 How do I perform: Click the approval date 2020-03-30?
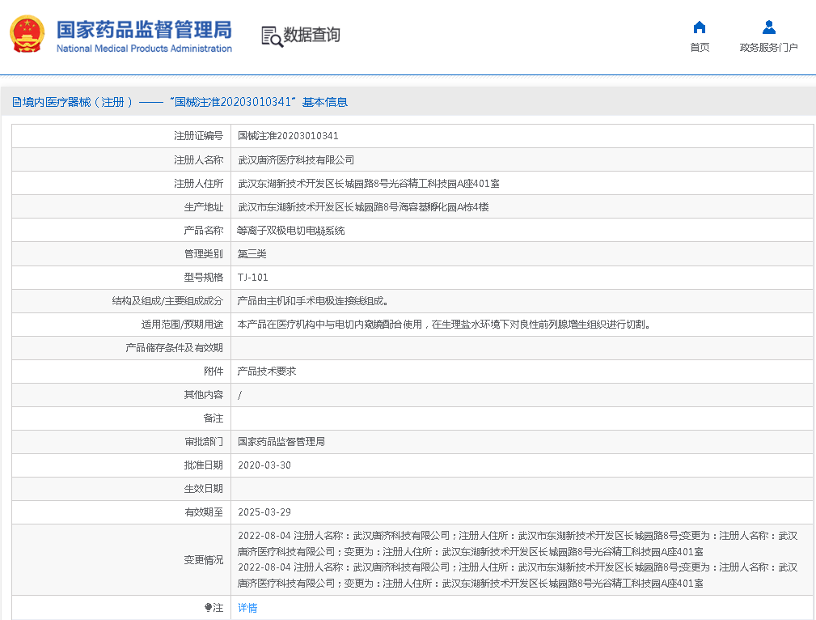(264, 465)
